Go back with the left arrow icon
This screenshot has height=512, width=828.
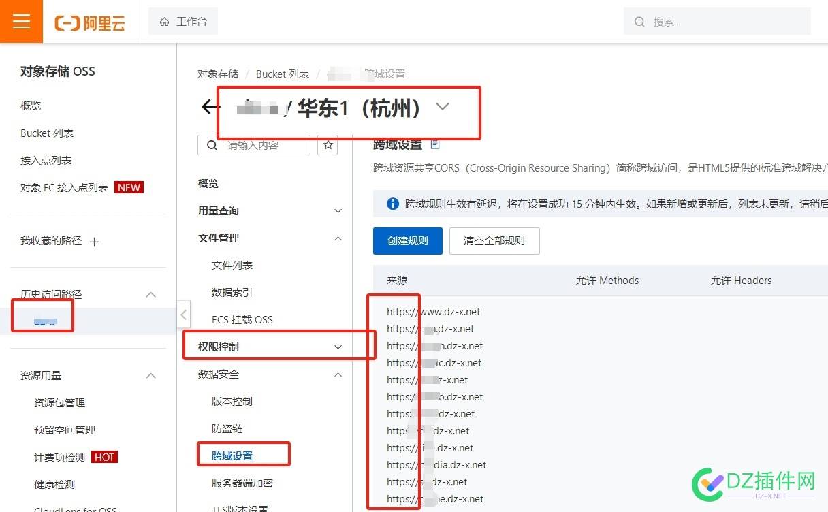[x=210, y=107]
